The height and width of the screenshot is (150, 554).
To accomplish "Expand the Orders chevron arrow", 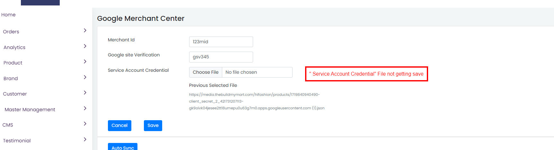I will 85,30.
